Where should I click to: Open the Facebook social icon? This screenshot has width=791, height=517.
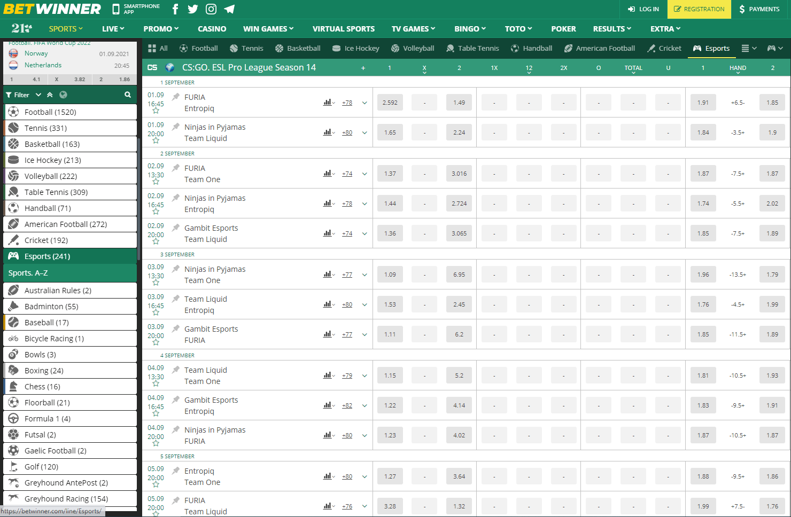click(x=175, y=9)
